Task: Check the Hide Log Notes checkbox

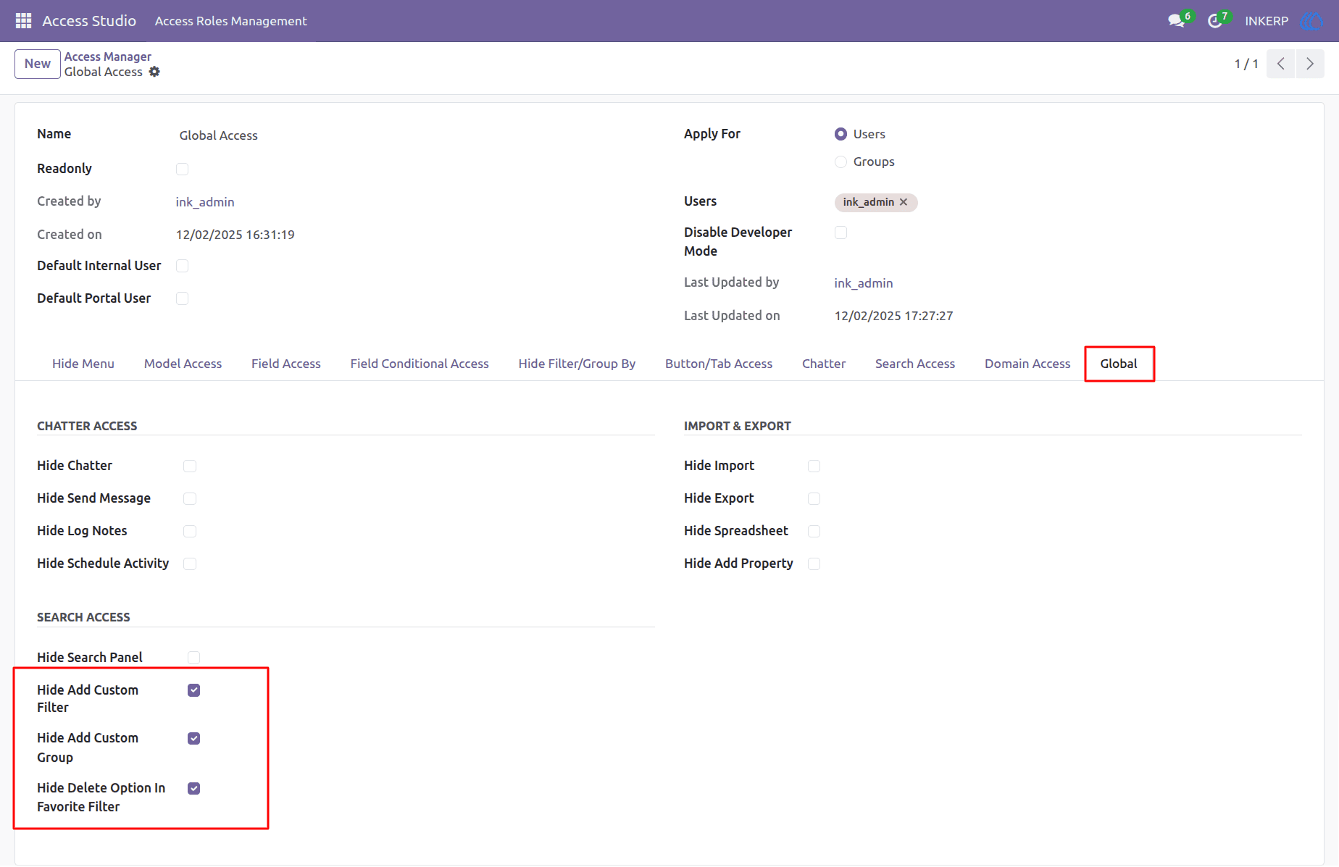Action: coord(190,531)
